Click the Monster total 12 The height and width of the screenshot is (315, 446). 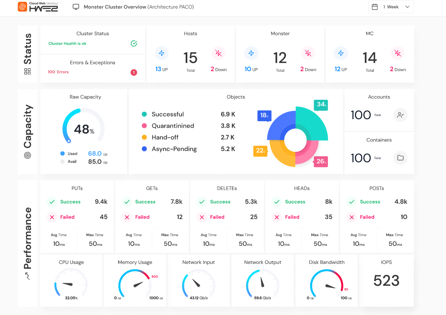[x=280, y=58]
